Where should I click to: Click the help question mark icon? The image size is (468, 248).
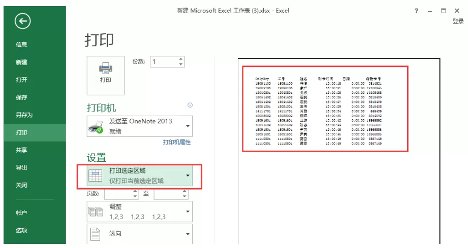[416, 11]
